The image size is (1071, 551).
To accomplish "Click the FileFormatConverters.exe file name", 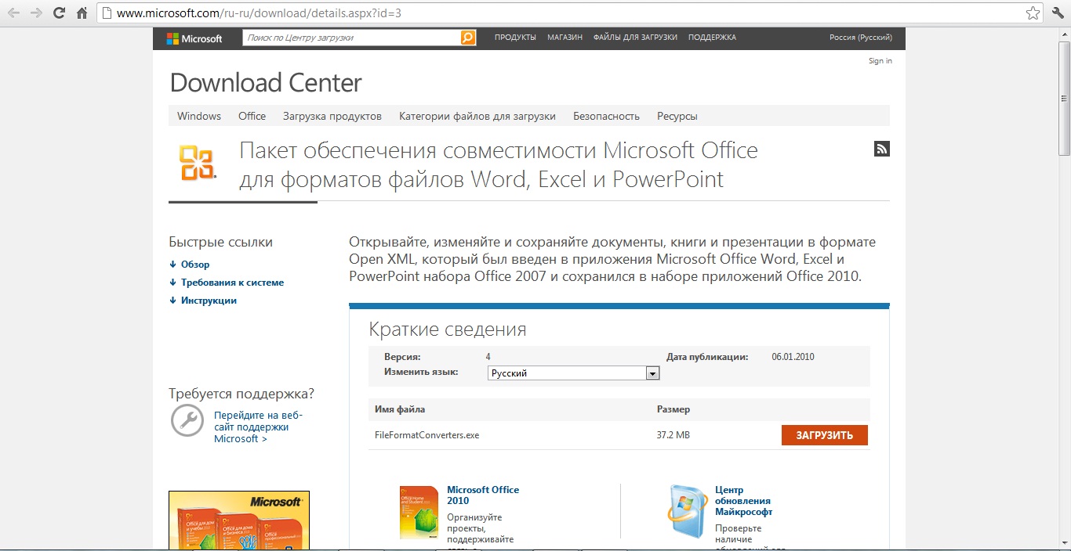I will click(x=427, y=435).
